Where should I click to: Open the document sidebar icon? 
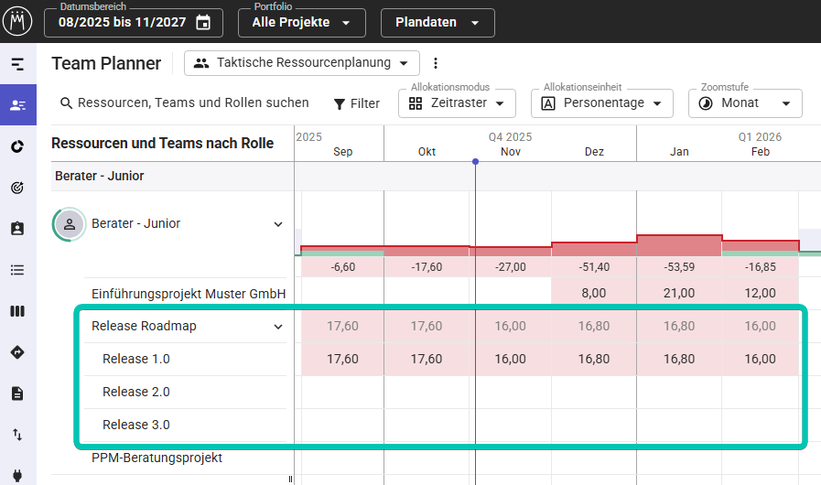click(x=17, y=393)
